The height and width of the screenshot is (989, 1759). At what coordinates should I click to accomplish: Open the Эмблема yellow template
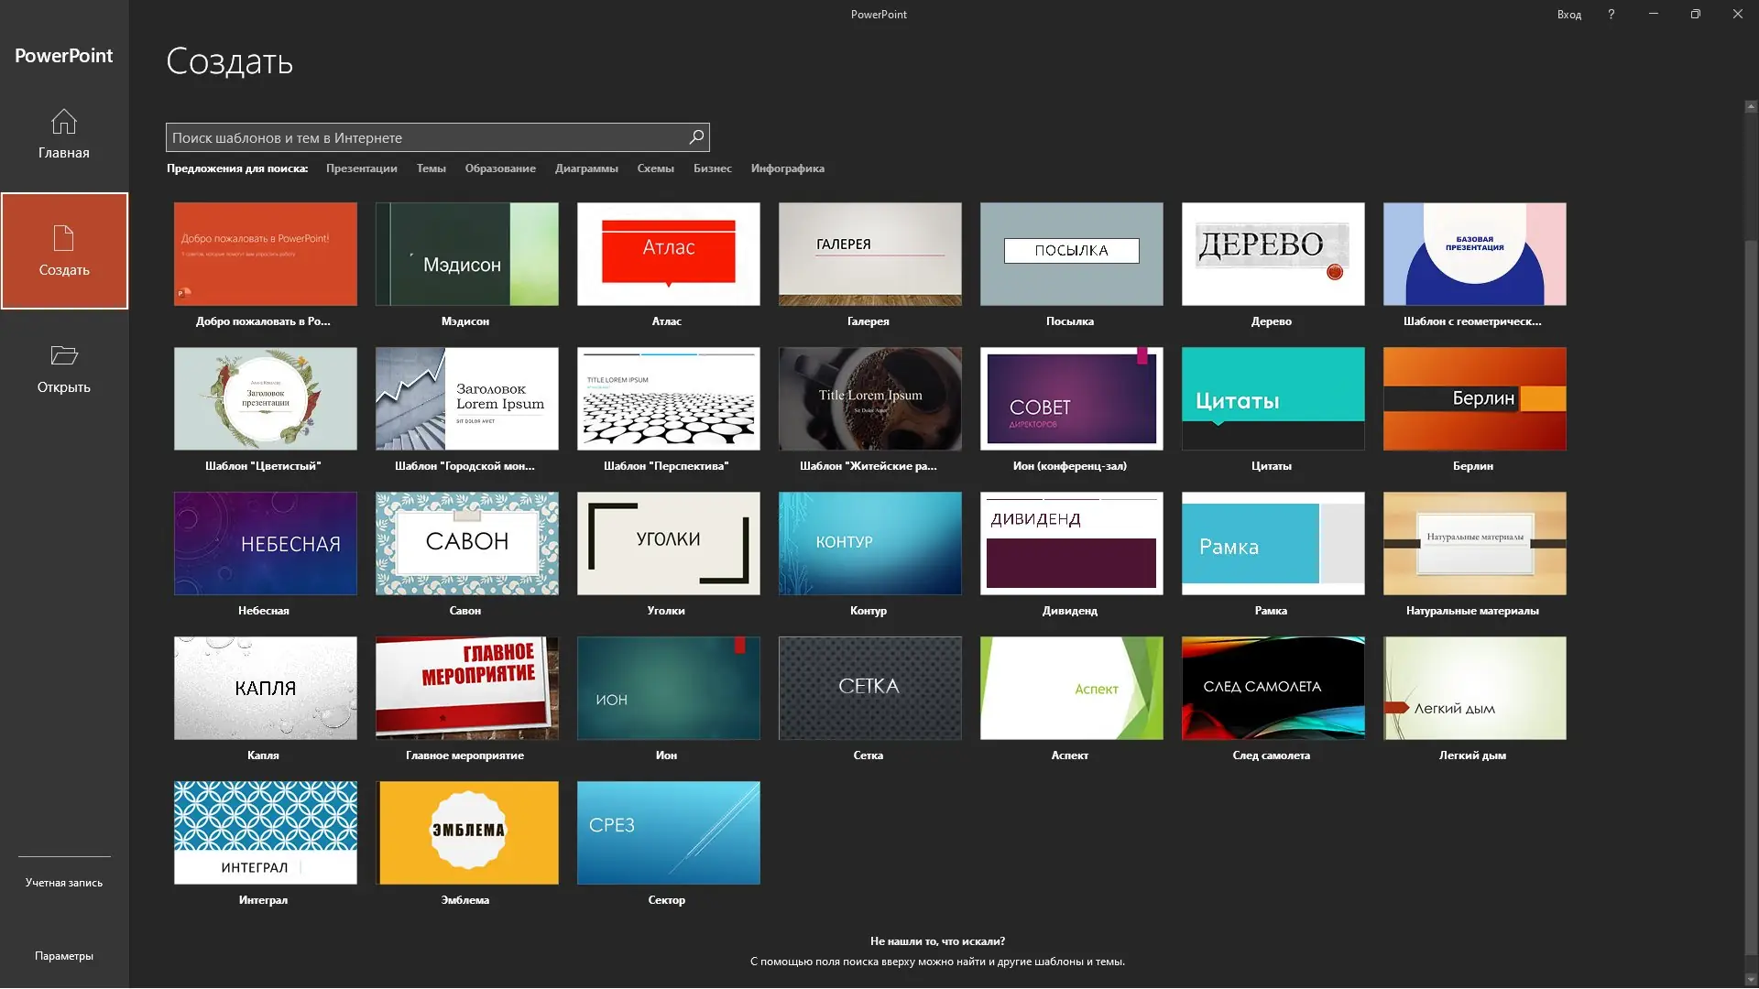point(466,833)
